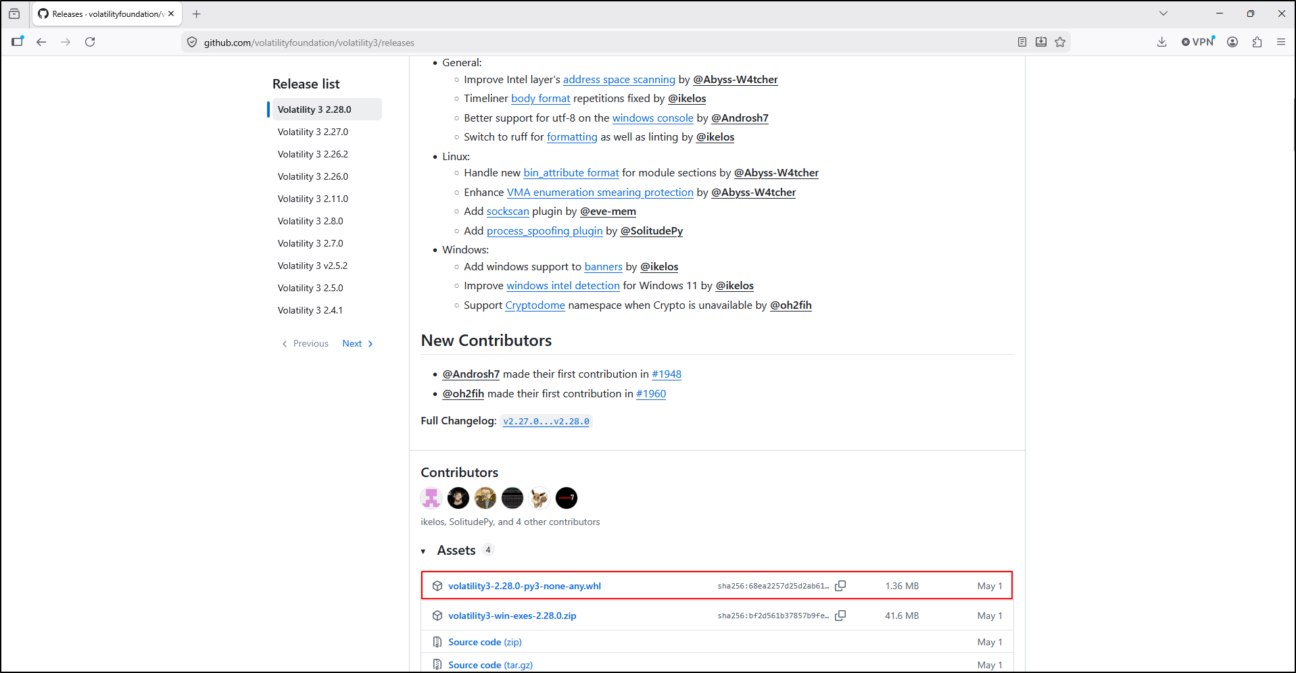Download Source code (tar.gz)
The height and width of the screenshot is (673, 1296).
(490, 665)
